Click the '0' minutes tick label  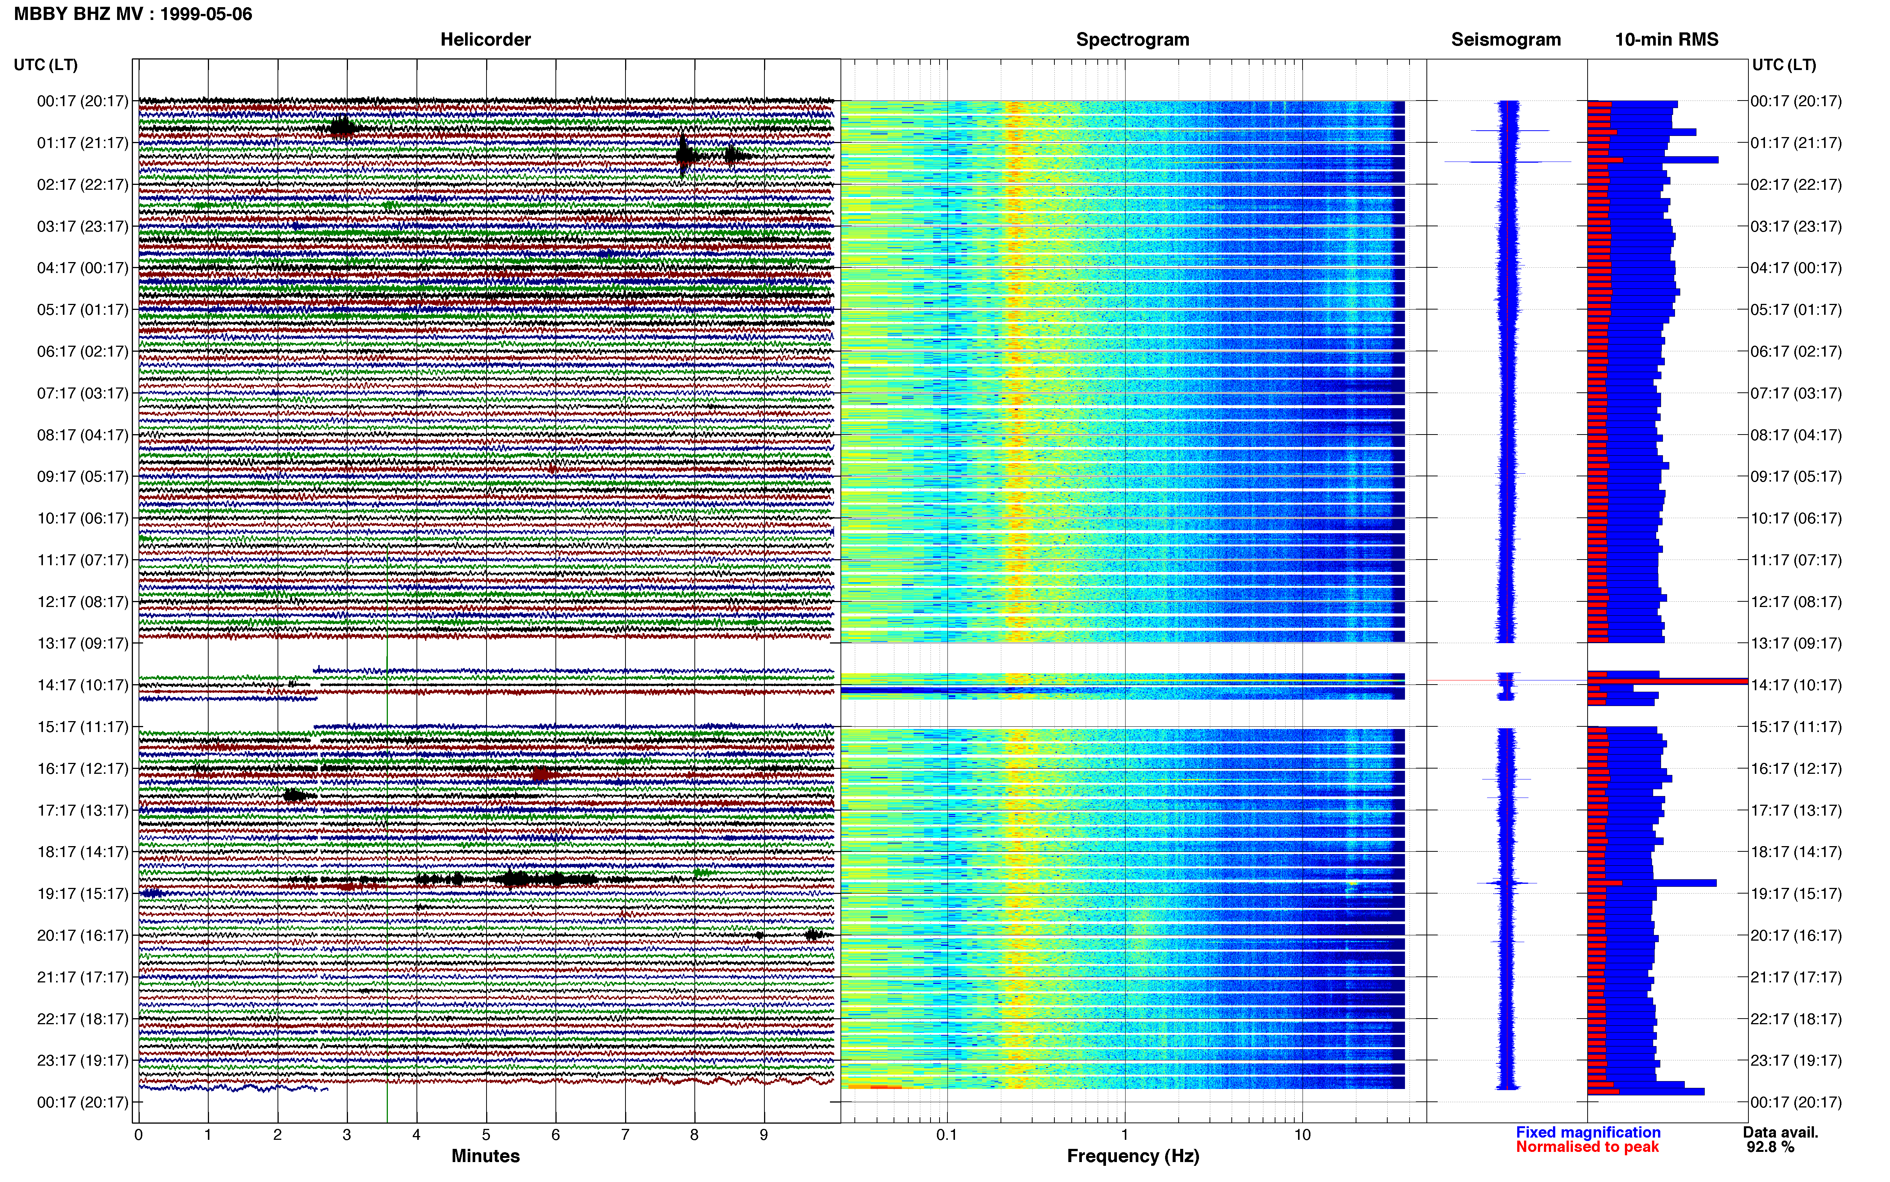click(x=138, y=1135)
